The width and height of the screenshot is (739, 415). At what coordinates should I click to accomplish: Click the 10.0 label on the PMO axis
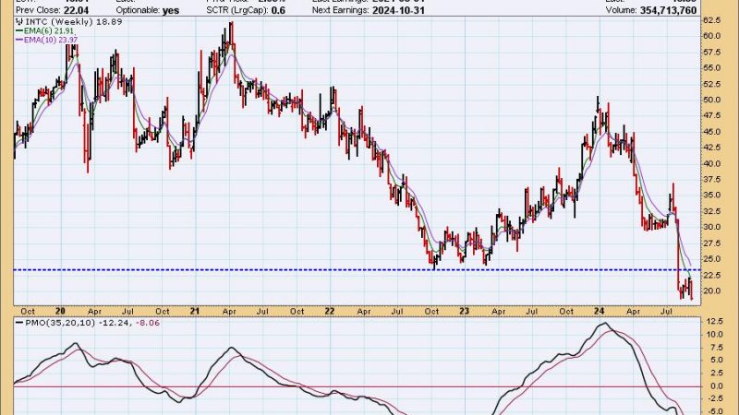tap(714, 335)
